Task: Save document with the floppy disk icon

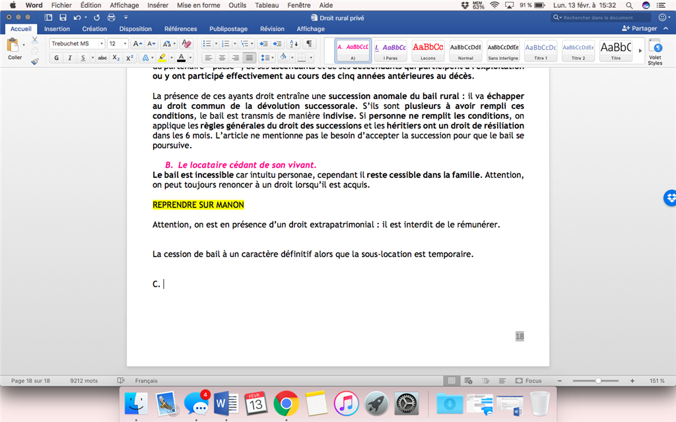Action: pos(63,18)
